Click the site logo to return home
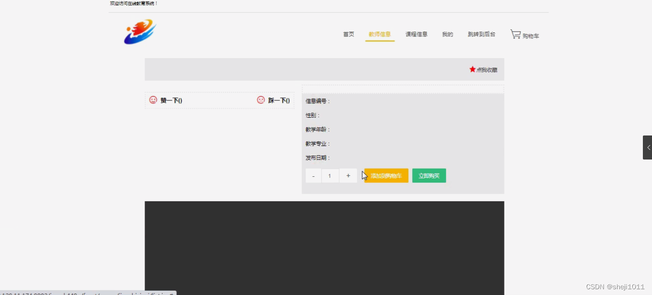652x295 pixels. pos(139,31)
